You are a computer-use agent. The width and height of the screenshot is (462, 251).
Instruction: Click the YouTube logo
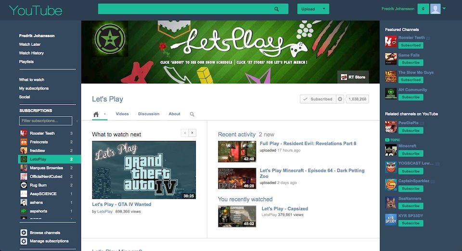36,11
